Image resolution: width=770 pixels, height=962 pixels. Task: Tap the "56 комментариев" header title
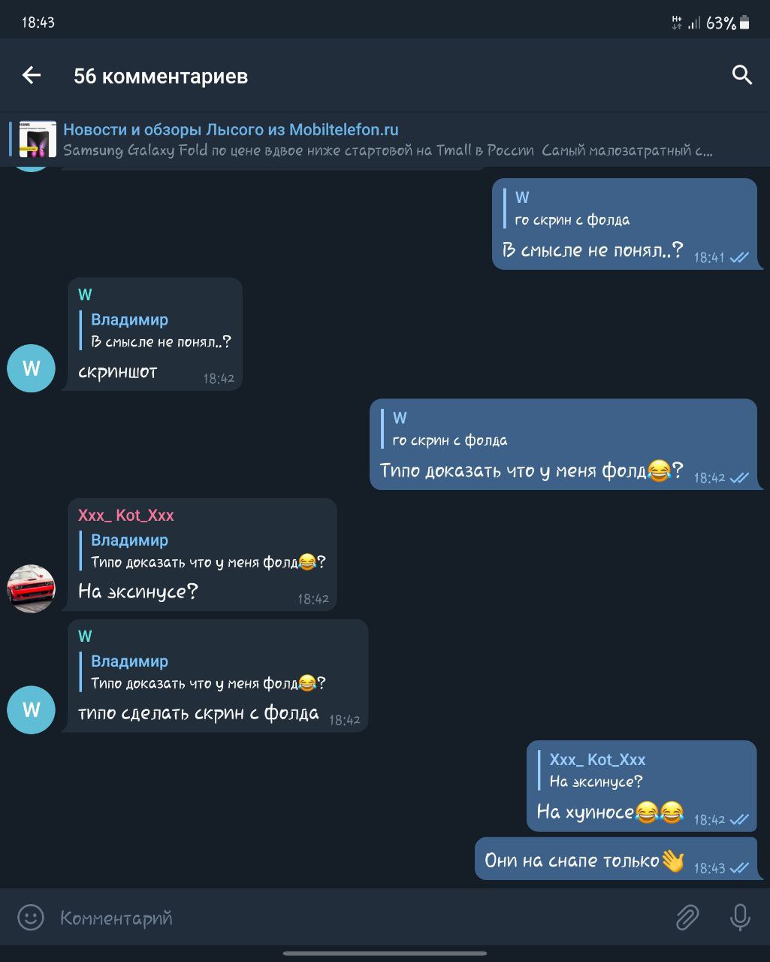161,76
